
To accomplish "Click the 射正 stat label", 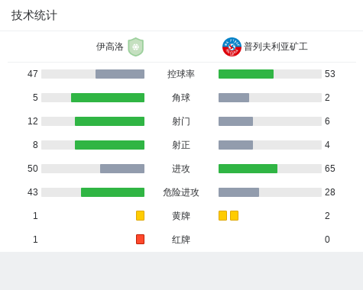I will click(181, 145).
